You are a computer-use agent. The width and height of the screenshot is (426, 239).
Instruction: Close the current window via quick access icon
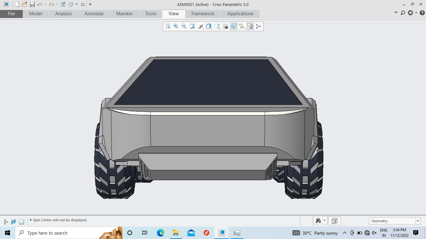[x=82, y=4]
